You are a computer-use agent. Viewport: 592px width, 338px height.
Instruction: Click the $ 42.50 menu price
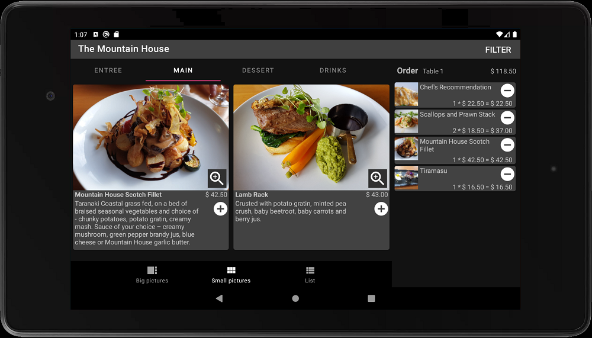click(216, 195)
